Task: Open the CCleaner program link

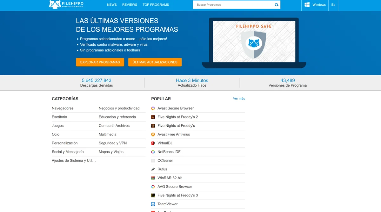Action: point(165,161)
